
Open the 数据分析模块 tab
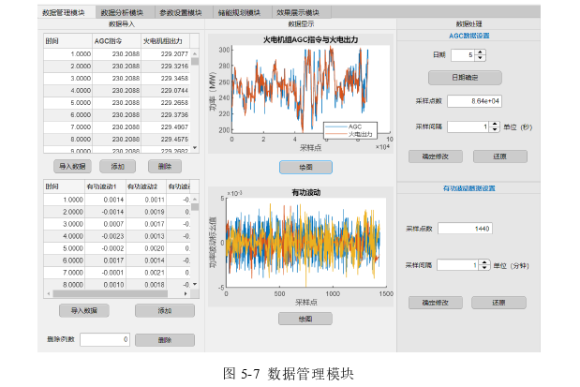coord(124,12)
